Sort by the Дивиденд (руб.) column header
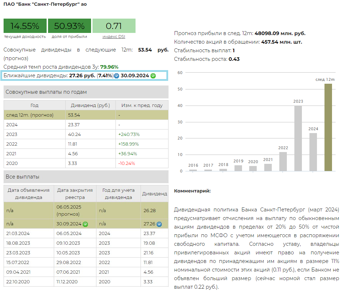The image size is (346, 293). click(x=90, y=106)
